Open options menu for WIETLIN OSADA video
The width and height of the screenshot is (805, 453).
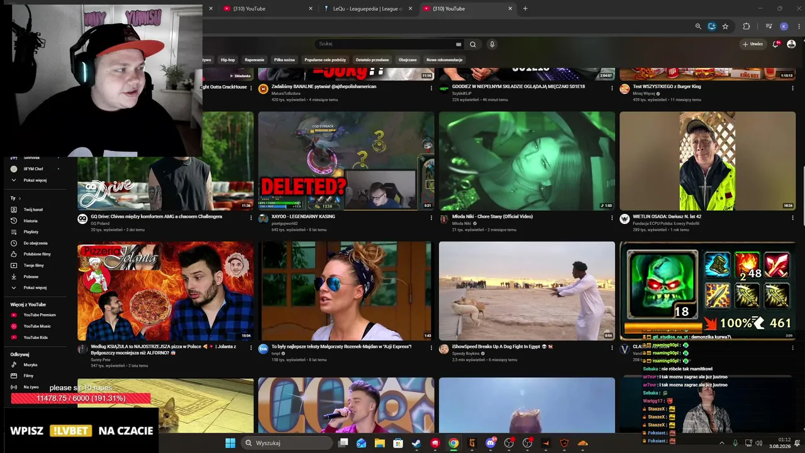pyautogui.click(x=792, y=218)
